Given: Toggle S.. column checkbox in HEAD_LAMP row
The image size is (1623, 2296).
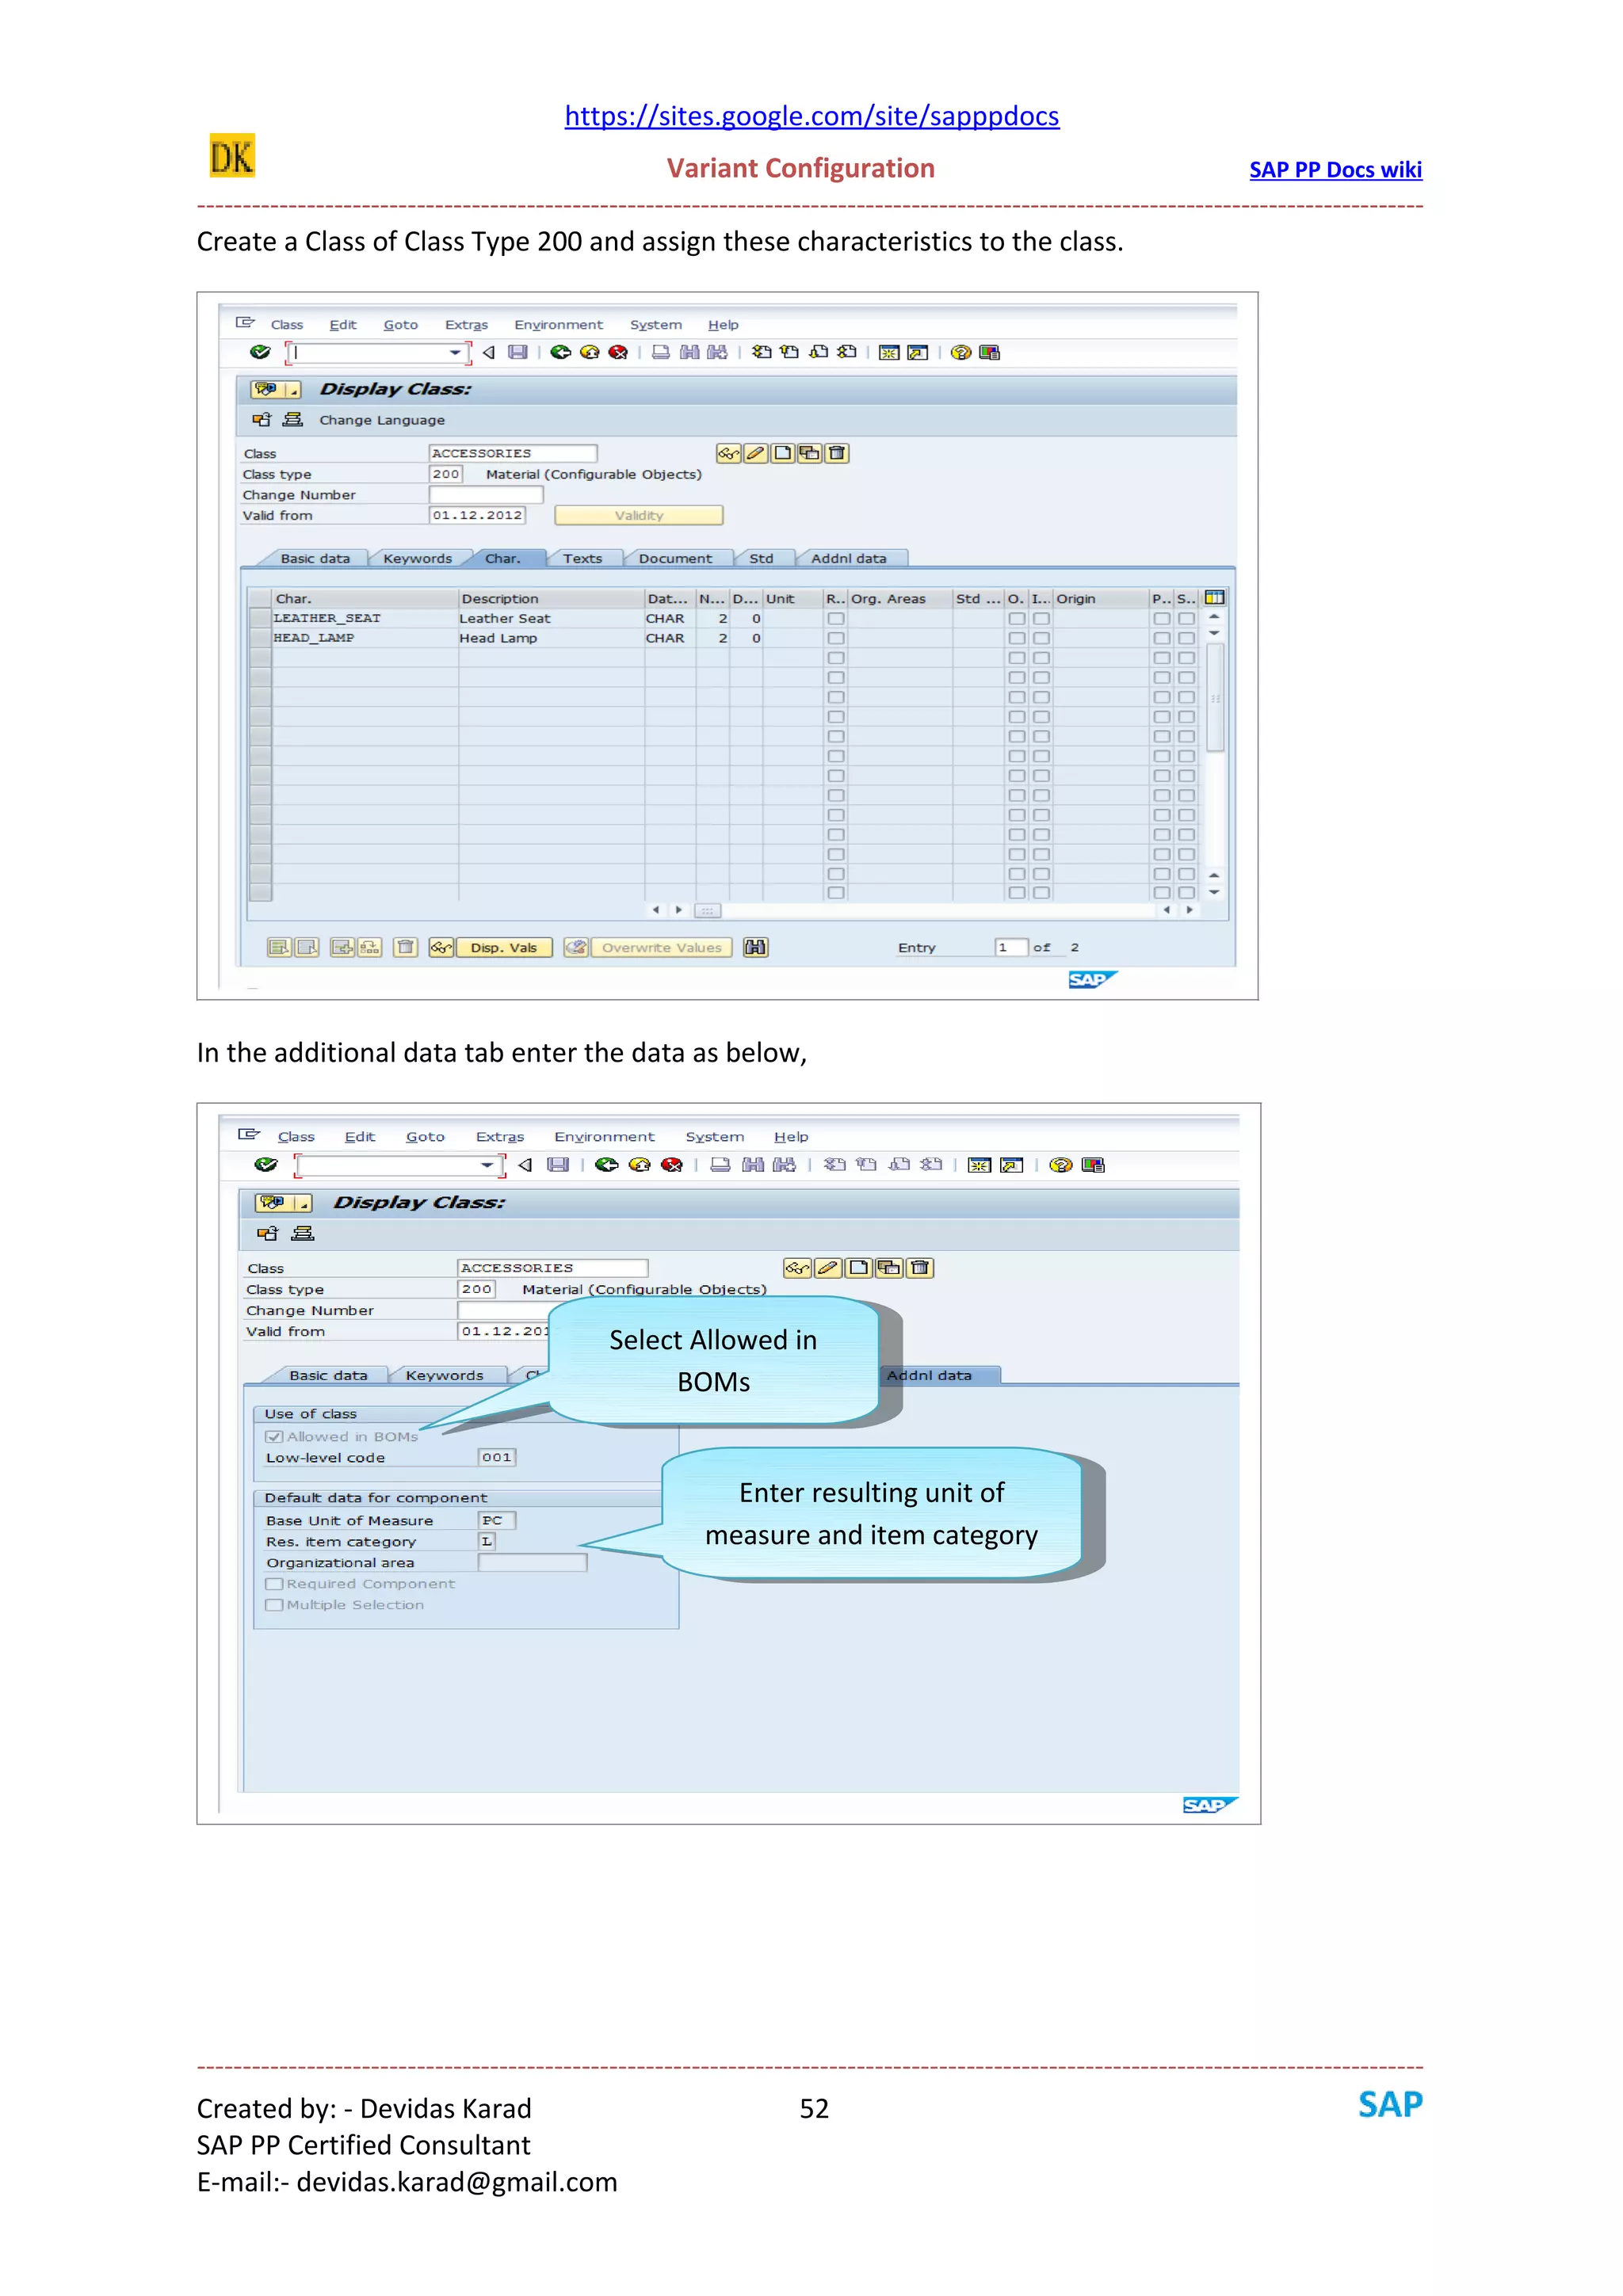Looking at the screenshot, I should click(x=1186, y=638).
